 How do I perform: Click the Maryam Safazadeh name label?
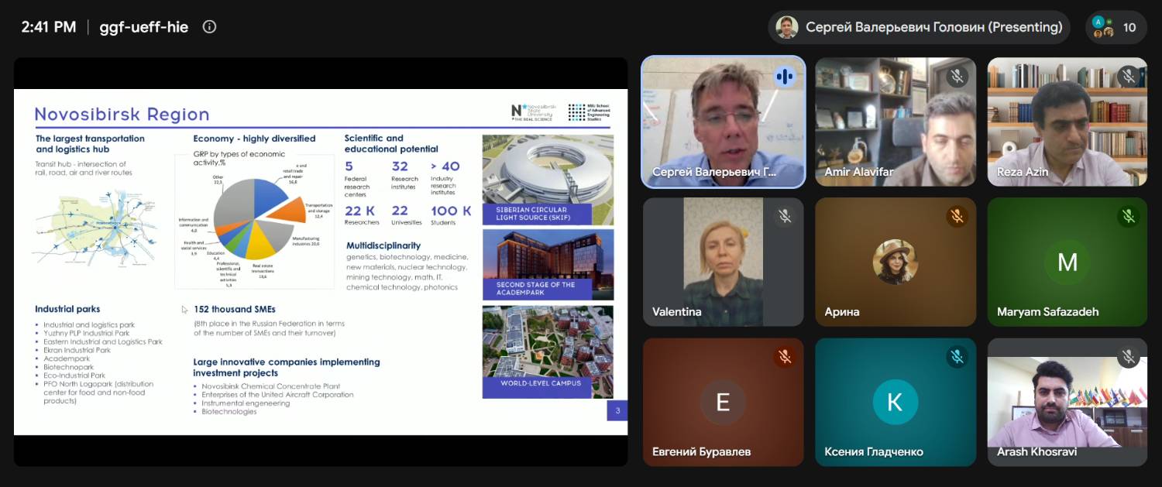(1047, 312)
